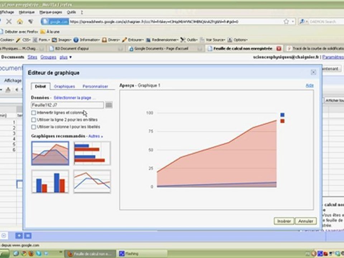This screenshot has width=344, height=258.
Task: Go to Firefox home page icon
Action: click(x=20, y=21)
